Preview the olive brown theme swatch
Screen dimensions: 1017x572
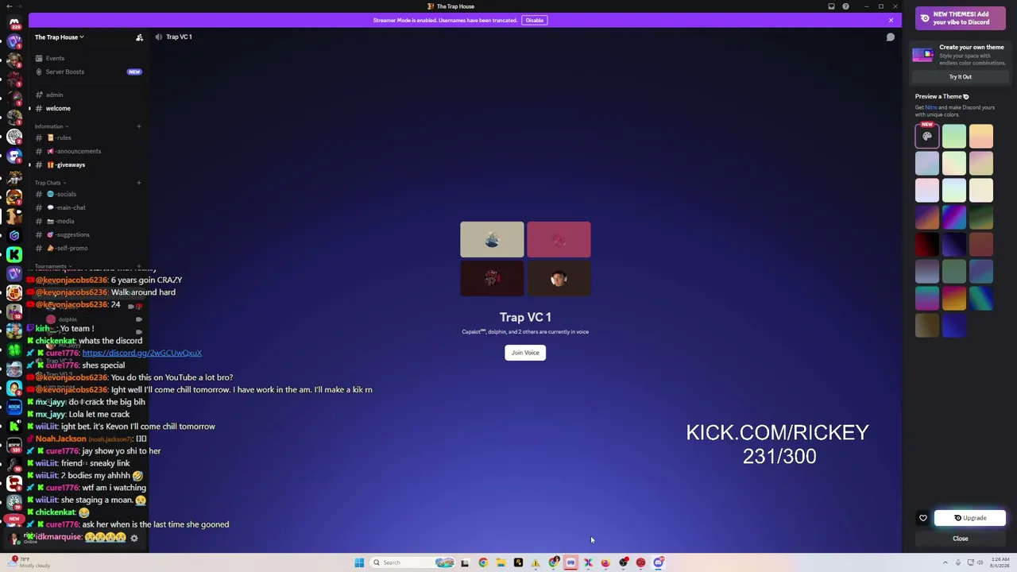point(927,325)
